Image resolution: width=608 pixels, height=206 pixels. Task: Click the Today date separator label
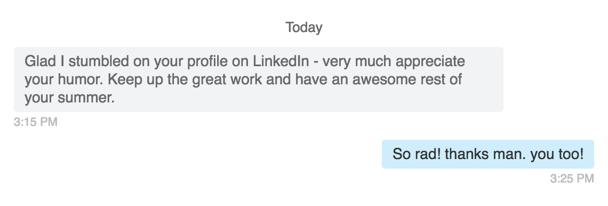(x=304, y=28)
